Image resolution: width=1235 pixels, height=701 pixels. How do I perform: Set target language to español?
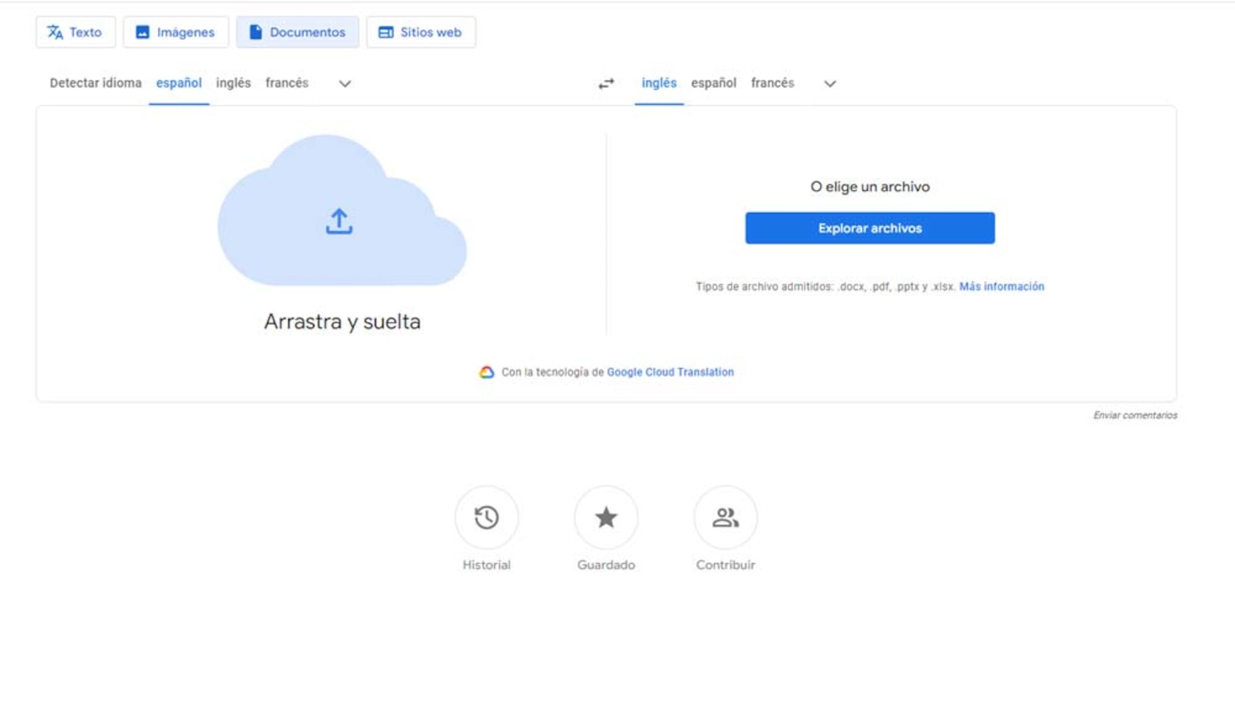713,83
